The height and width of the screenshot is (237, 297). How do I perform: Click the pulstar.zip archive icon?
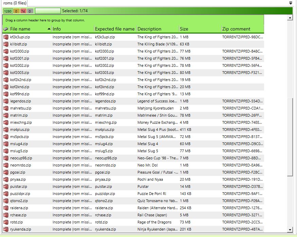[x=6, y=187]
